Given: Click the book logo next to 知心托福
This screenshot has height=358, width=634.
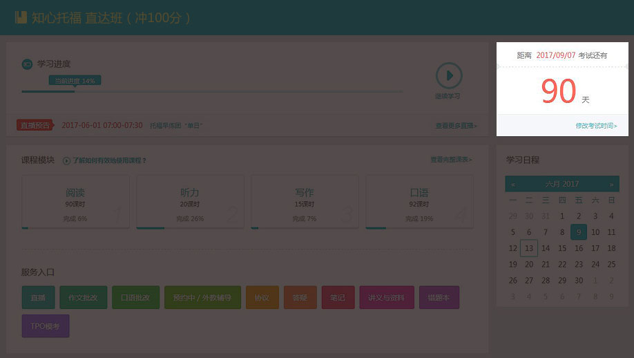Looking at the screenshot, I should 21,17.
